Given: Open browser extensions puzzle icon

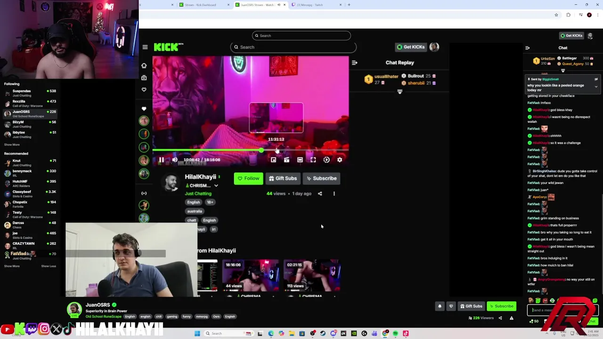Looking at the screenshot, I should click(568, 15).
